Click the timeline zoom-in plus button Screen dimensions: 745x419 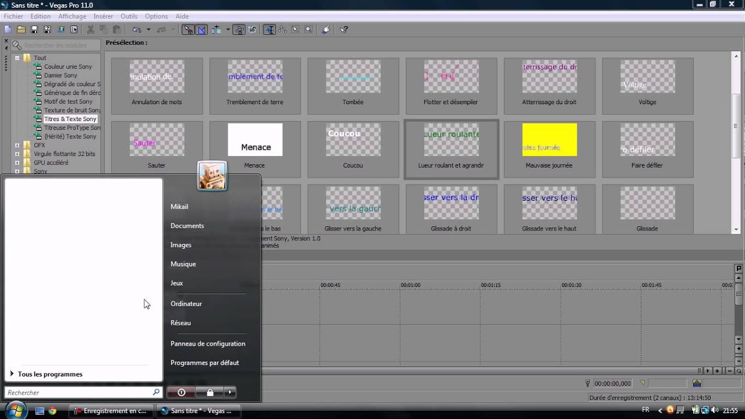718,371
